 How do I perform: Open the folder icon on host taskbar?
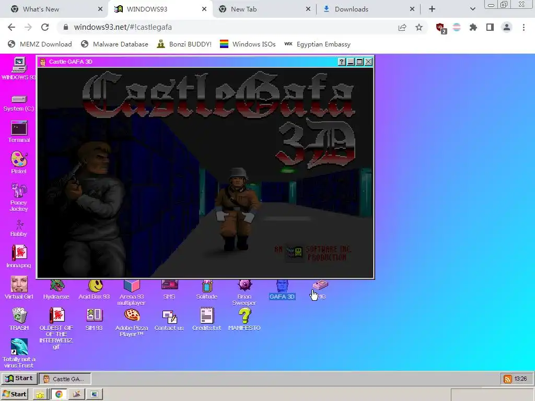(x=40, y=395)
